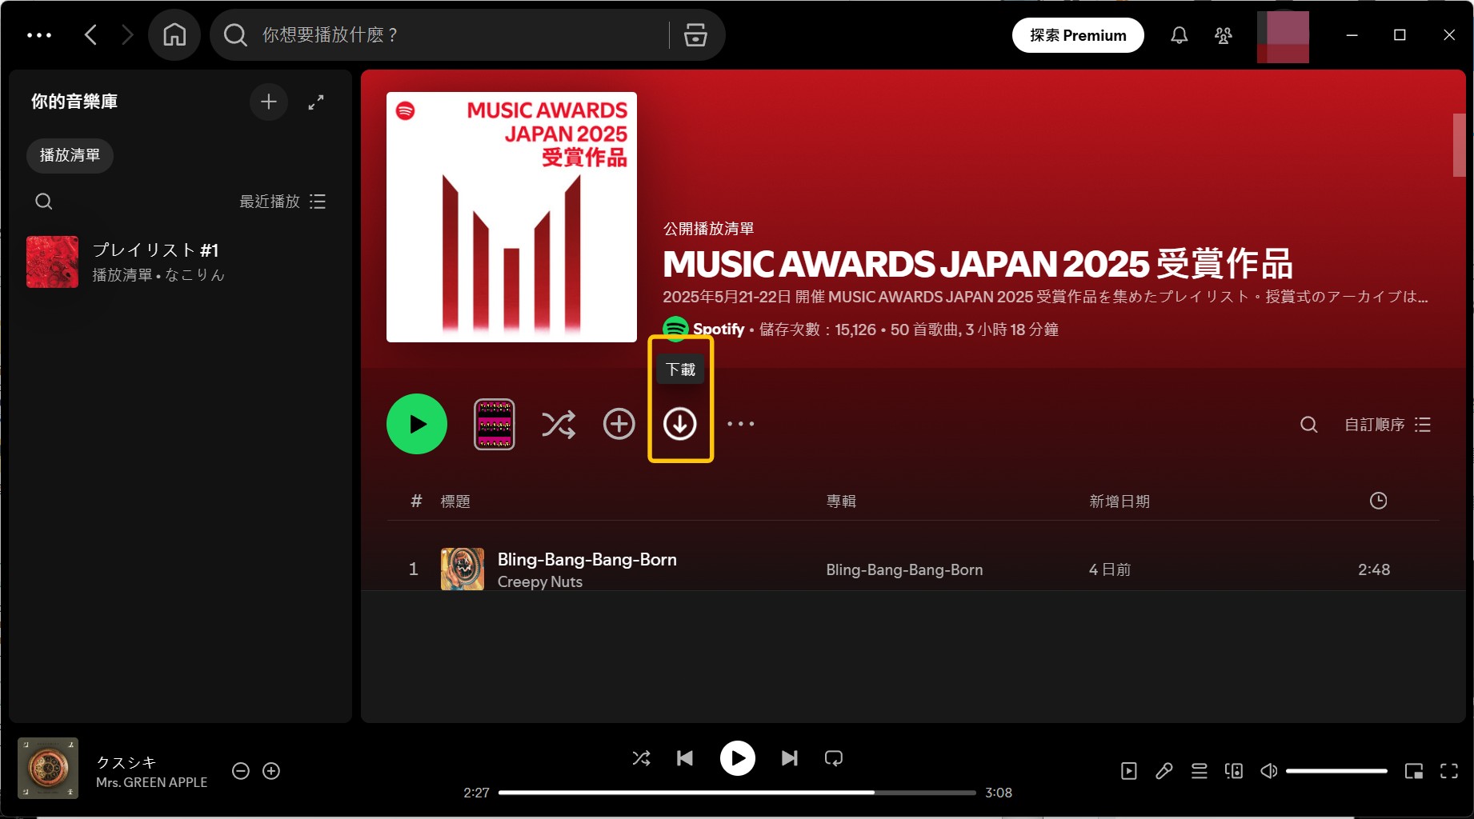Adjust the volume slider

(x=1336, y=771)
